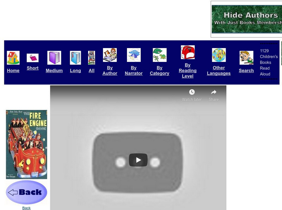Click the By Narrator blue character icon
This screenshot has width=282, height=210.
pyautogui.click(x=134, y=55)
